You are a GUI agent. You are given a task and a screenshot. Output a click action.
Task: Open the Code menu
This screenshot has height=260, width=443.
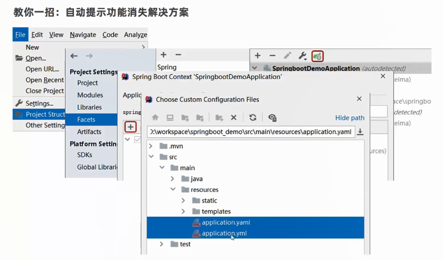pyautogui.click(x=110, y=35)
